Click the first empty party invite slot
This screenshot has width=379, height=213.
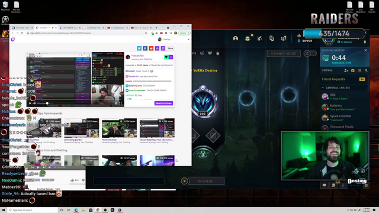tap(247, 99)
